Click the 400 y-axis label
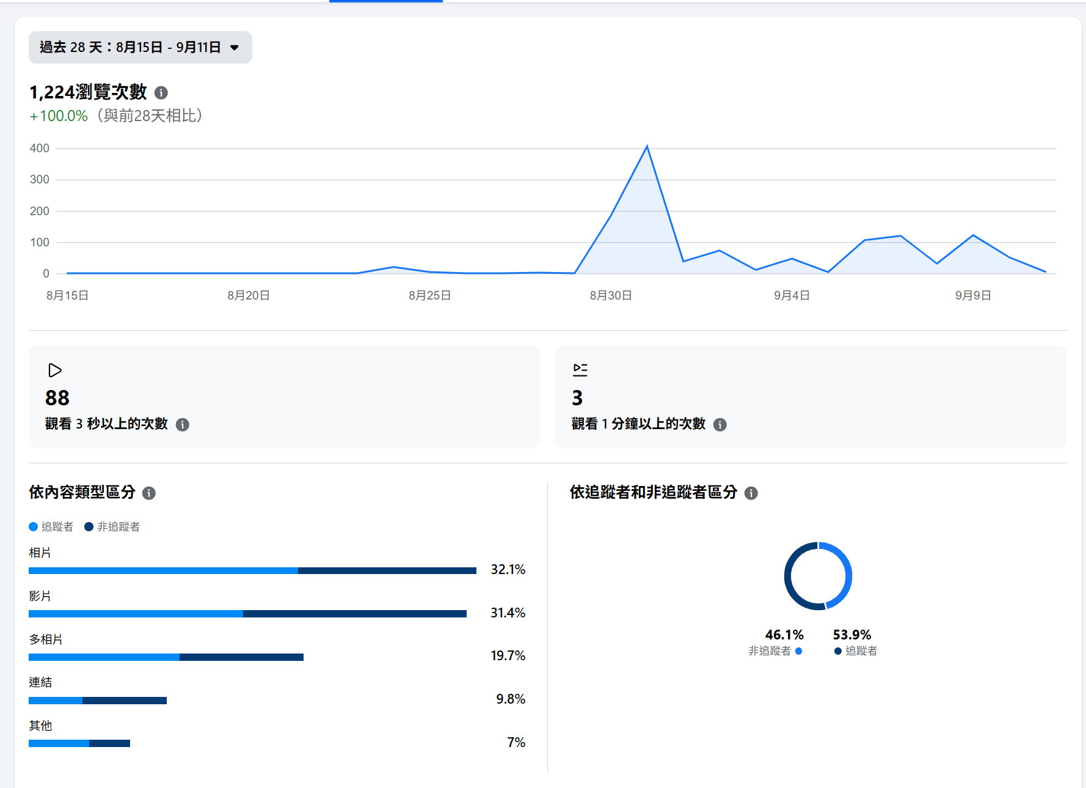 (40, 148)
